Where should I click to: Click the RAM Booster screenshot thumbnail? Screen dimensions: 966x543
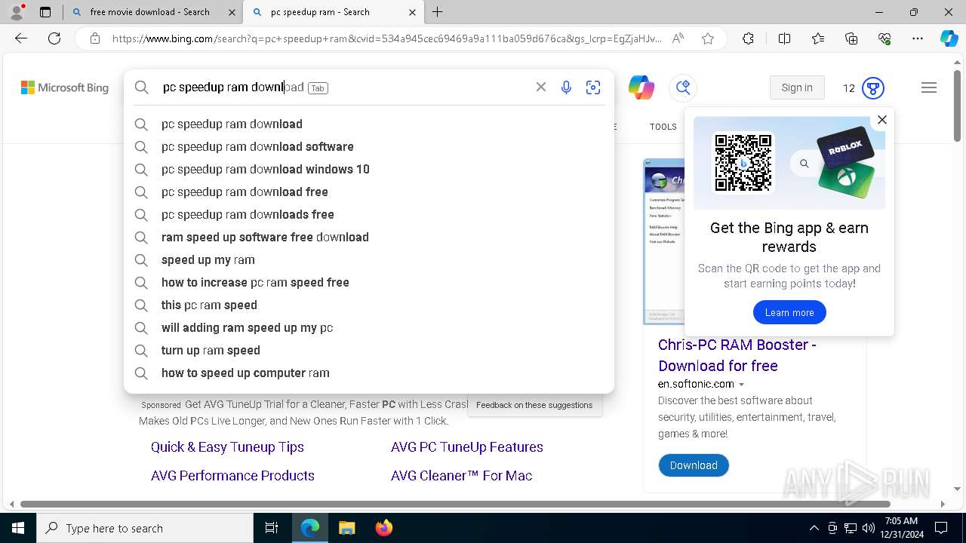pos(663,241)
